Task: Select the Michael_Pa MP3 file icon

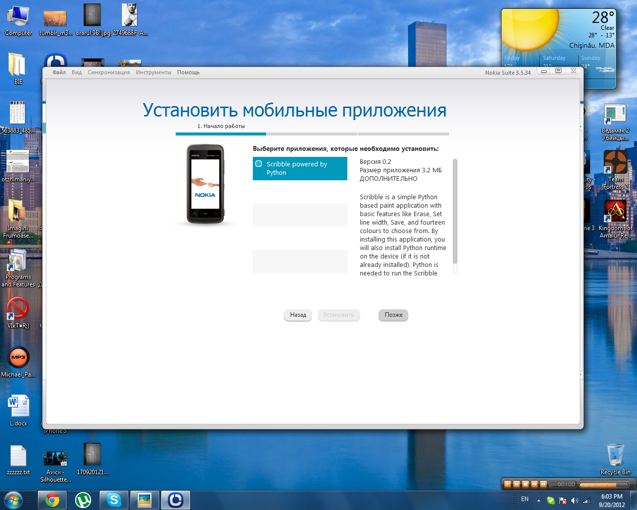Action: [x=18, y=362]
